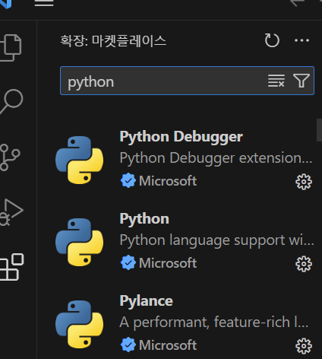Select the Microsoft publisher under Python extension

click(x=168, y=263)
